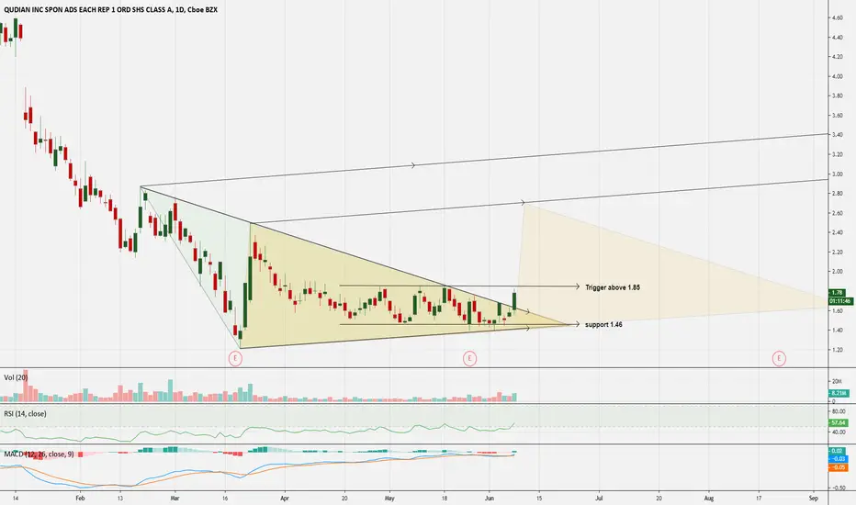
Task: Click the Jul date axis label
Action: click(x=599, y=498)
